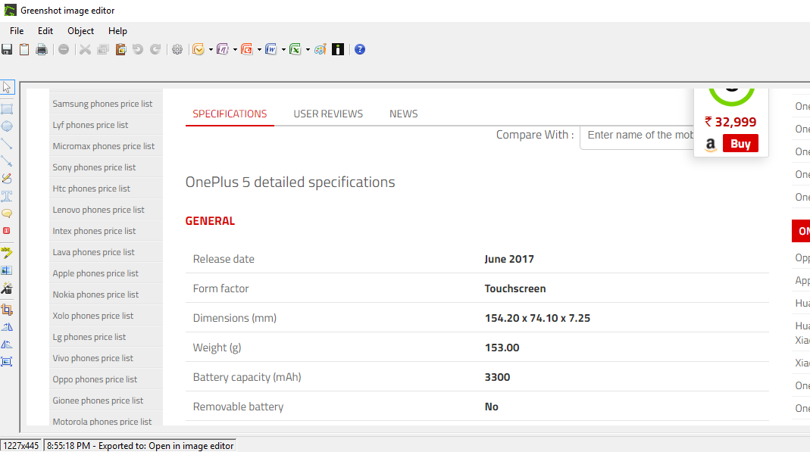The image size is (810, 452).
Task: Expand the Word export dropdown arrow
Action: click(x=283, y=50)
